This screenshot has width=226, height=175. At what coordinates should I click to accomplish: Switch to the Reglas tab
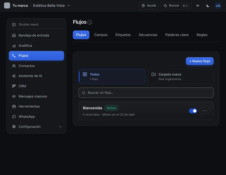202,35
